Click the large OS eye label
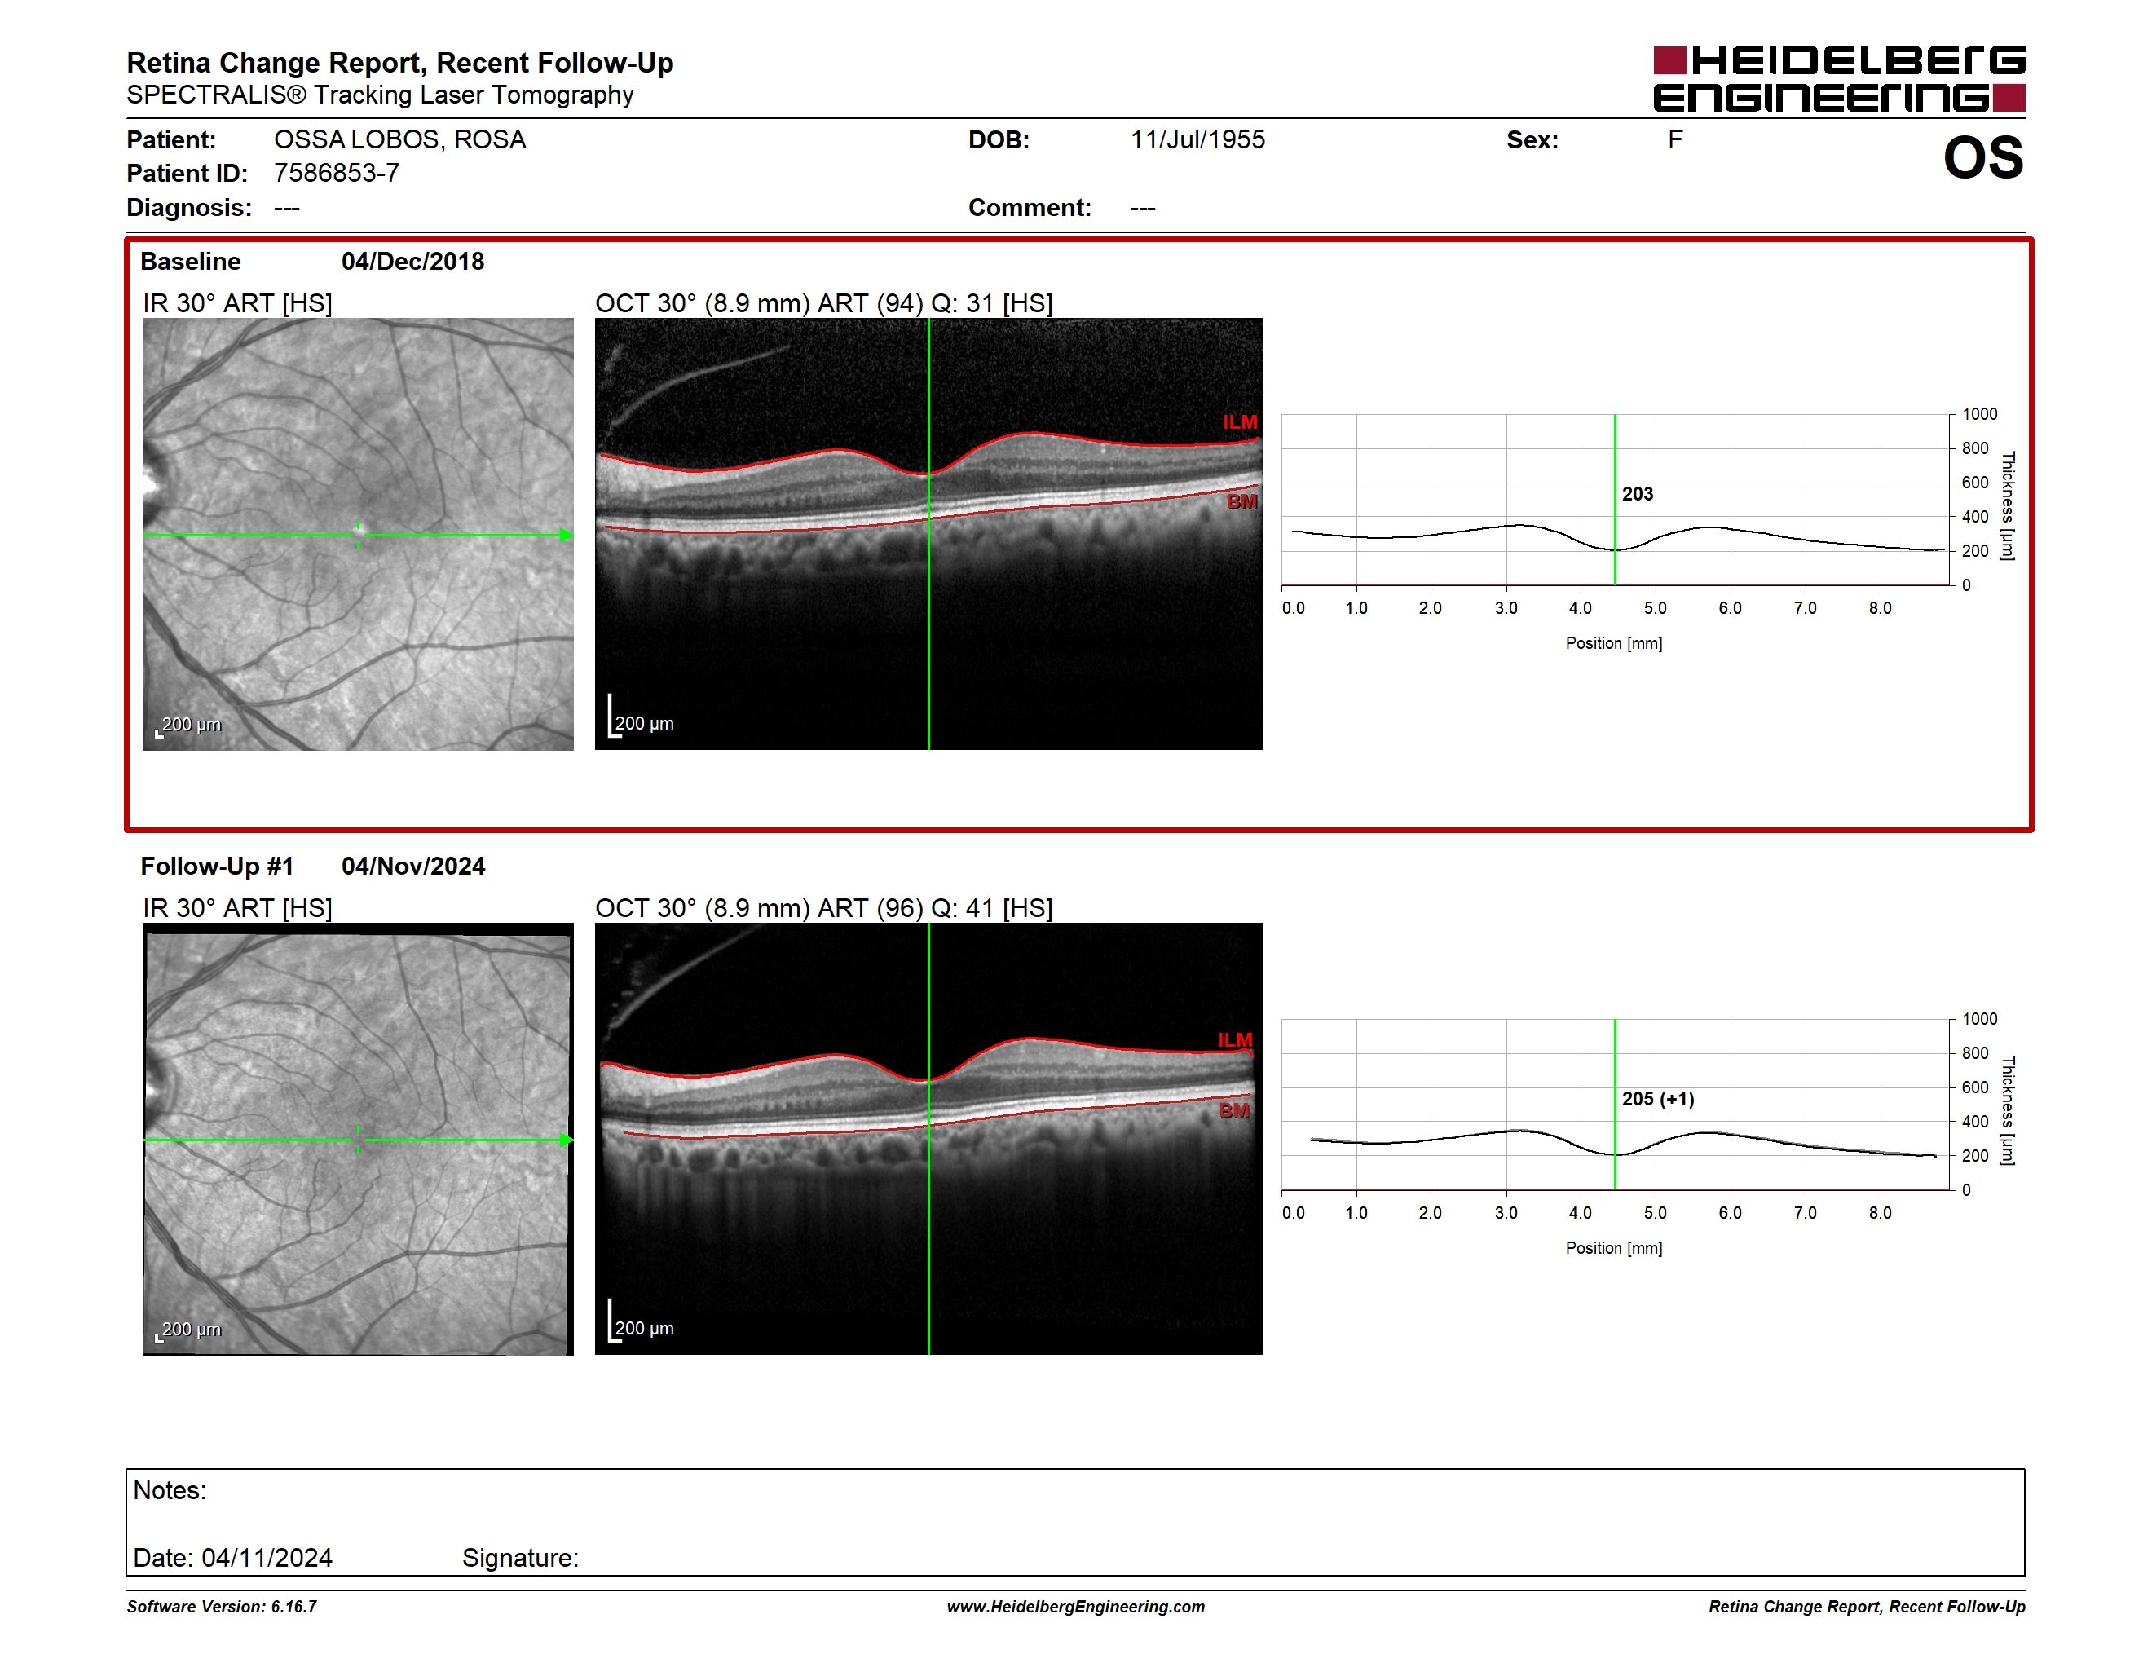 [1982, 157]
